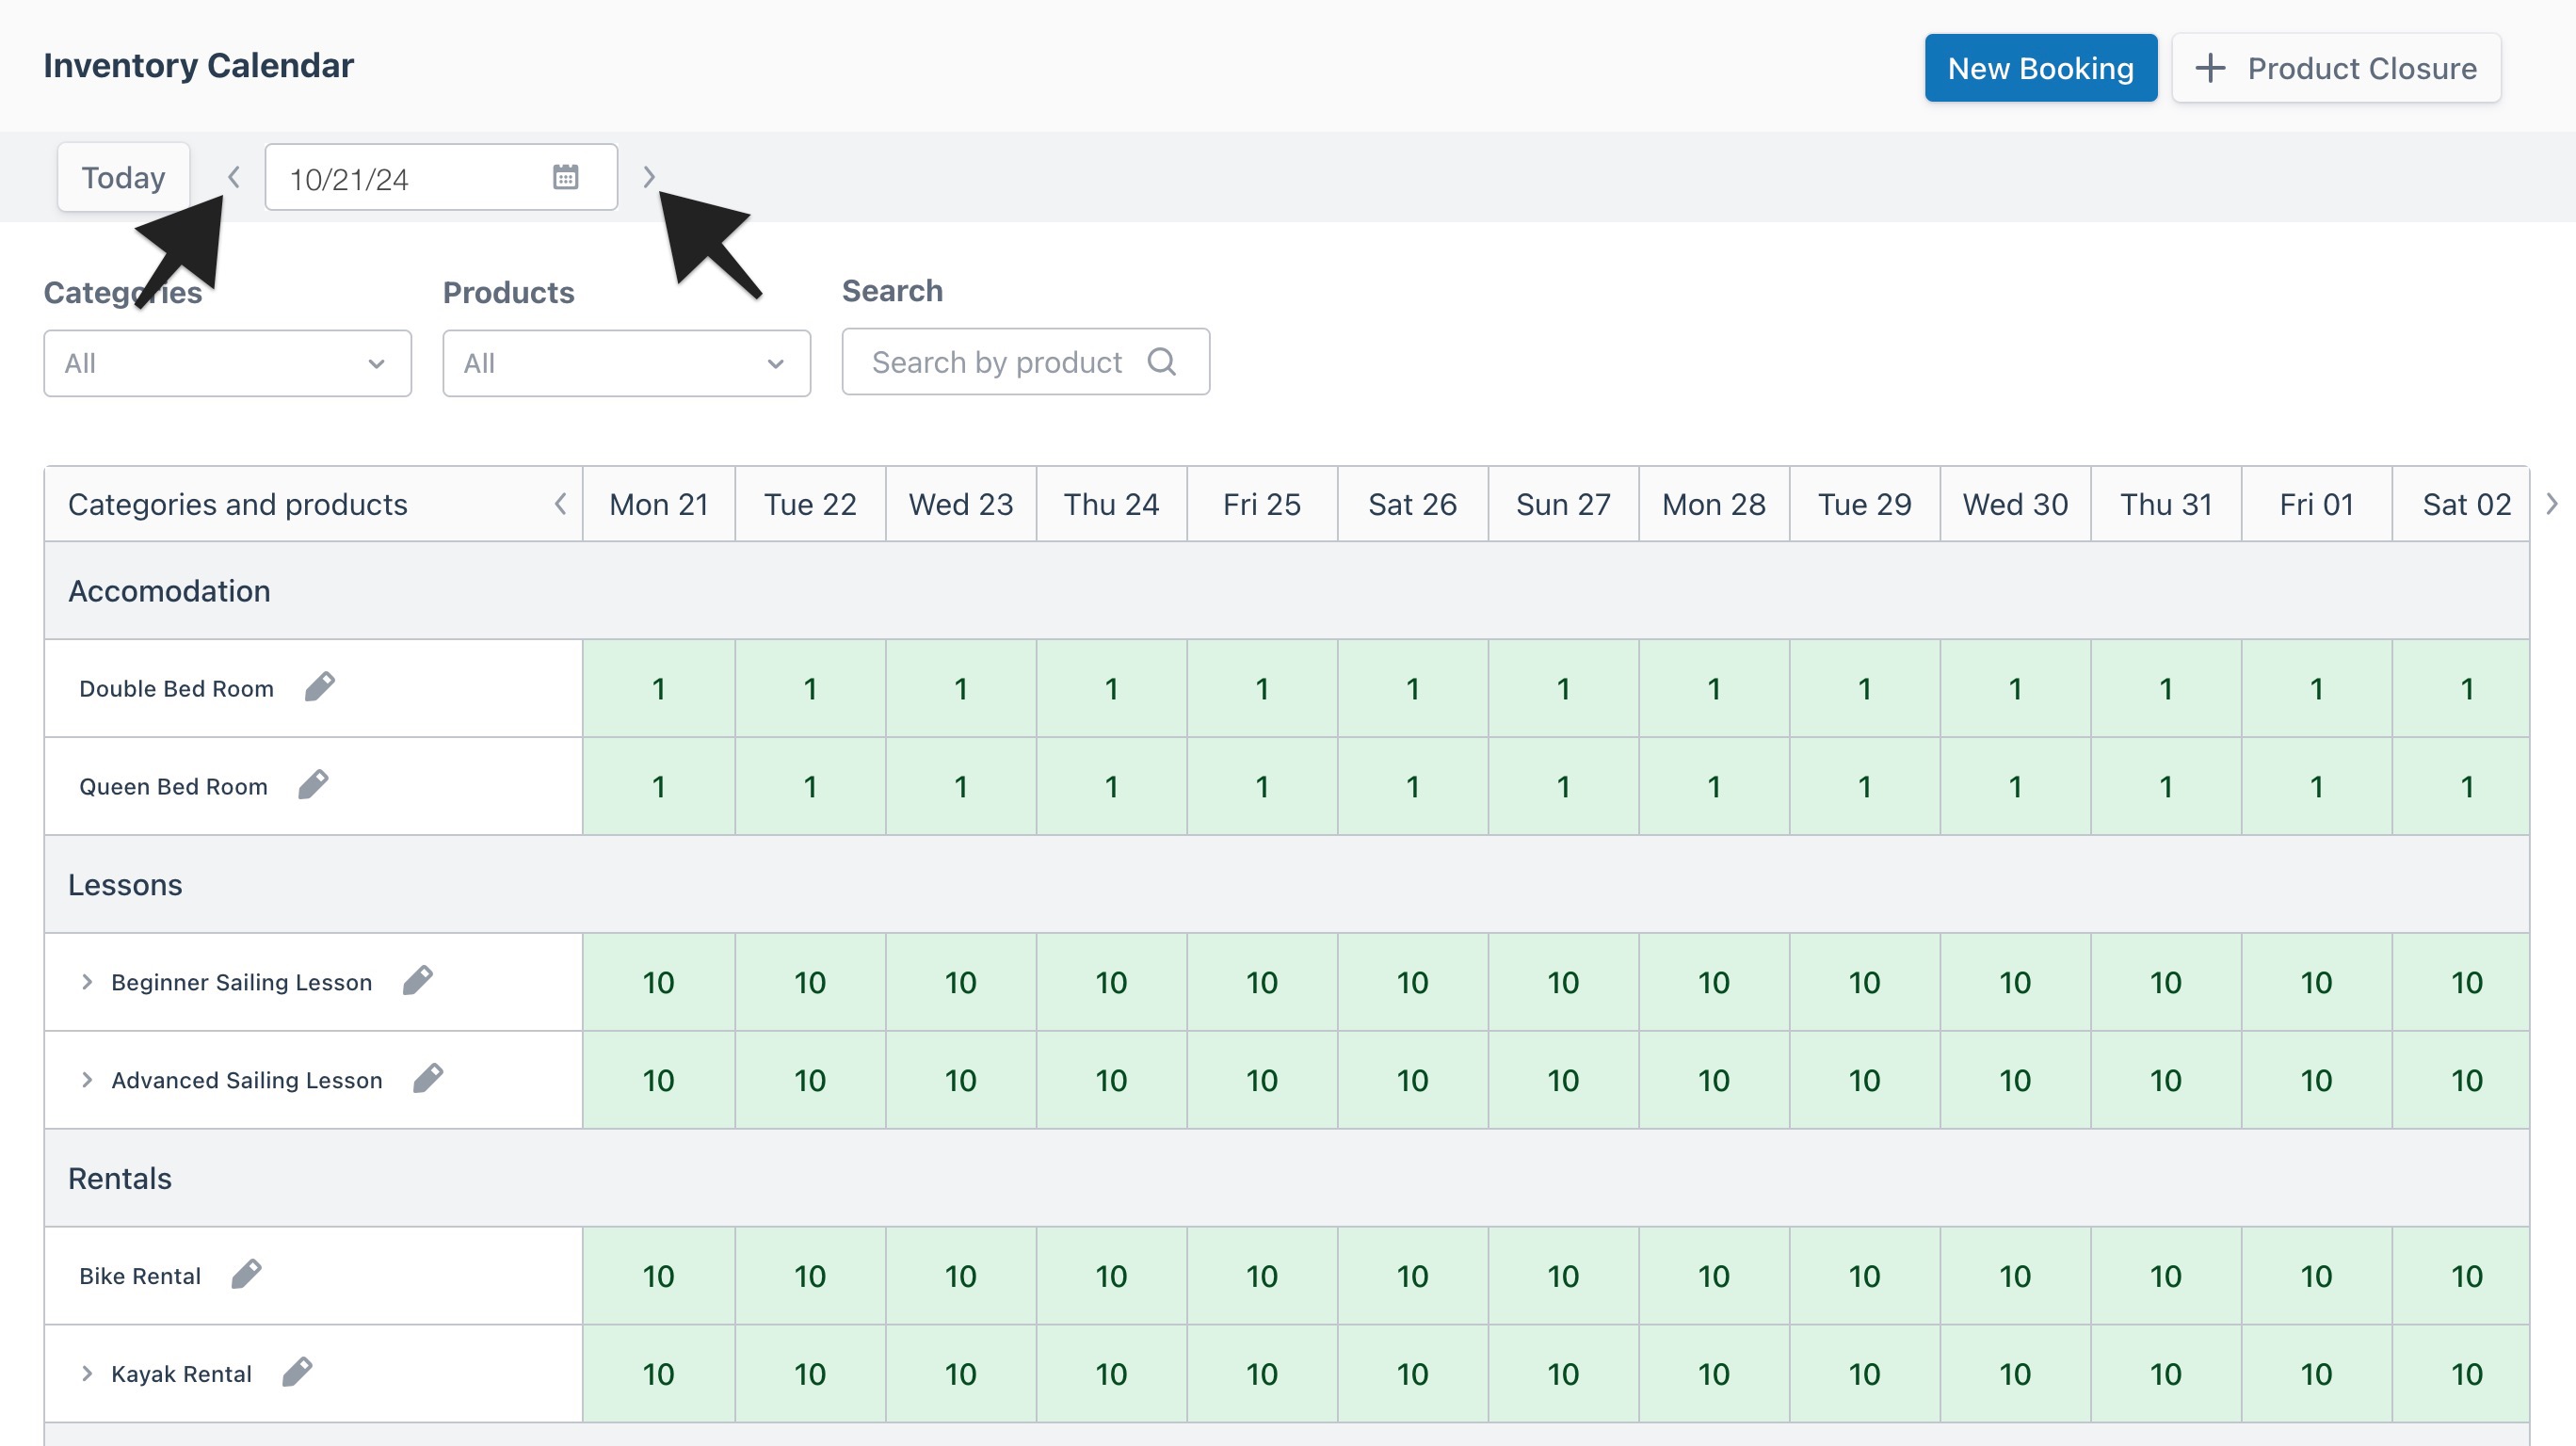Click the 10/21/24 date field
The width and height of the screenshot is (2576, 1446).
[x=441, y=177]
